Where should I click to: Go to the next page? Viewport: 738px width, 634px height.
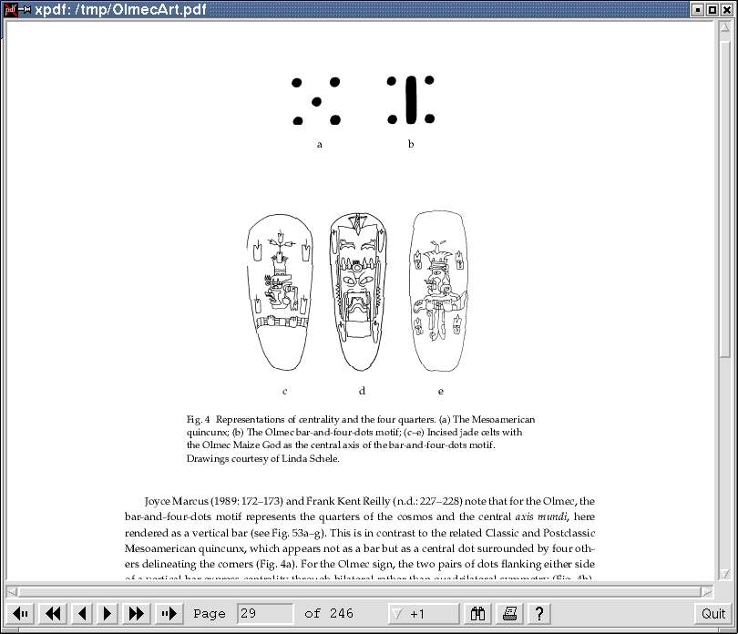tap(107, 613)
